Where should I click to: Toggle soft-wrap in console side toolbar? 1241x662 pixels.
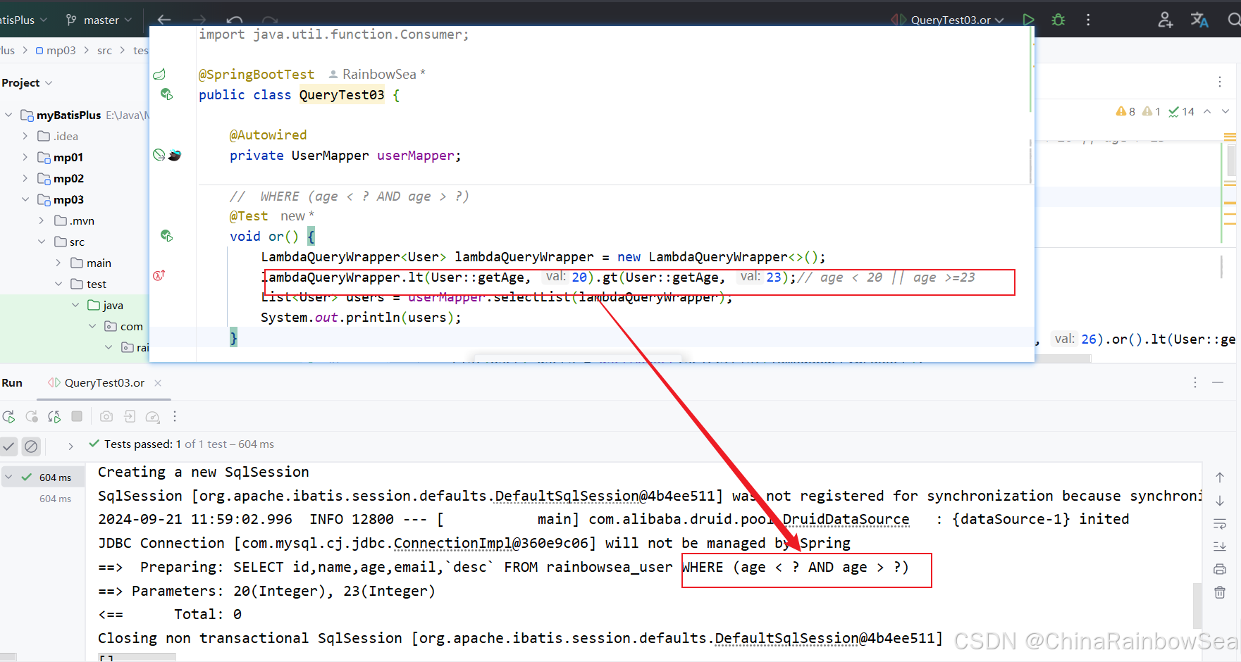(1220, 523)
